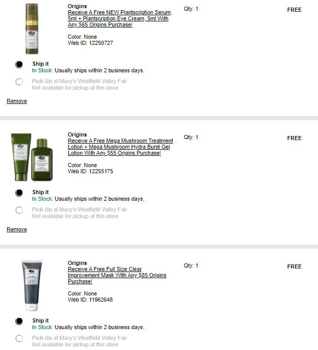Viewport: 318px width, 350px height.
Task: Select Pick Up option for Plantscription Serum
Action: pos(19,82)
